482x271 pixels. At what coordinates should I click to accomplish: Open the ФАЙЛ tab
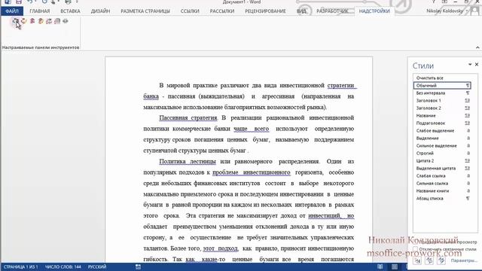(x=12, y=11)
